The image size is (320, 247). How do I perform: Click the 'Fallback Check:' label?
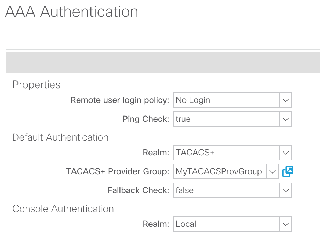tap(138, 190)
